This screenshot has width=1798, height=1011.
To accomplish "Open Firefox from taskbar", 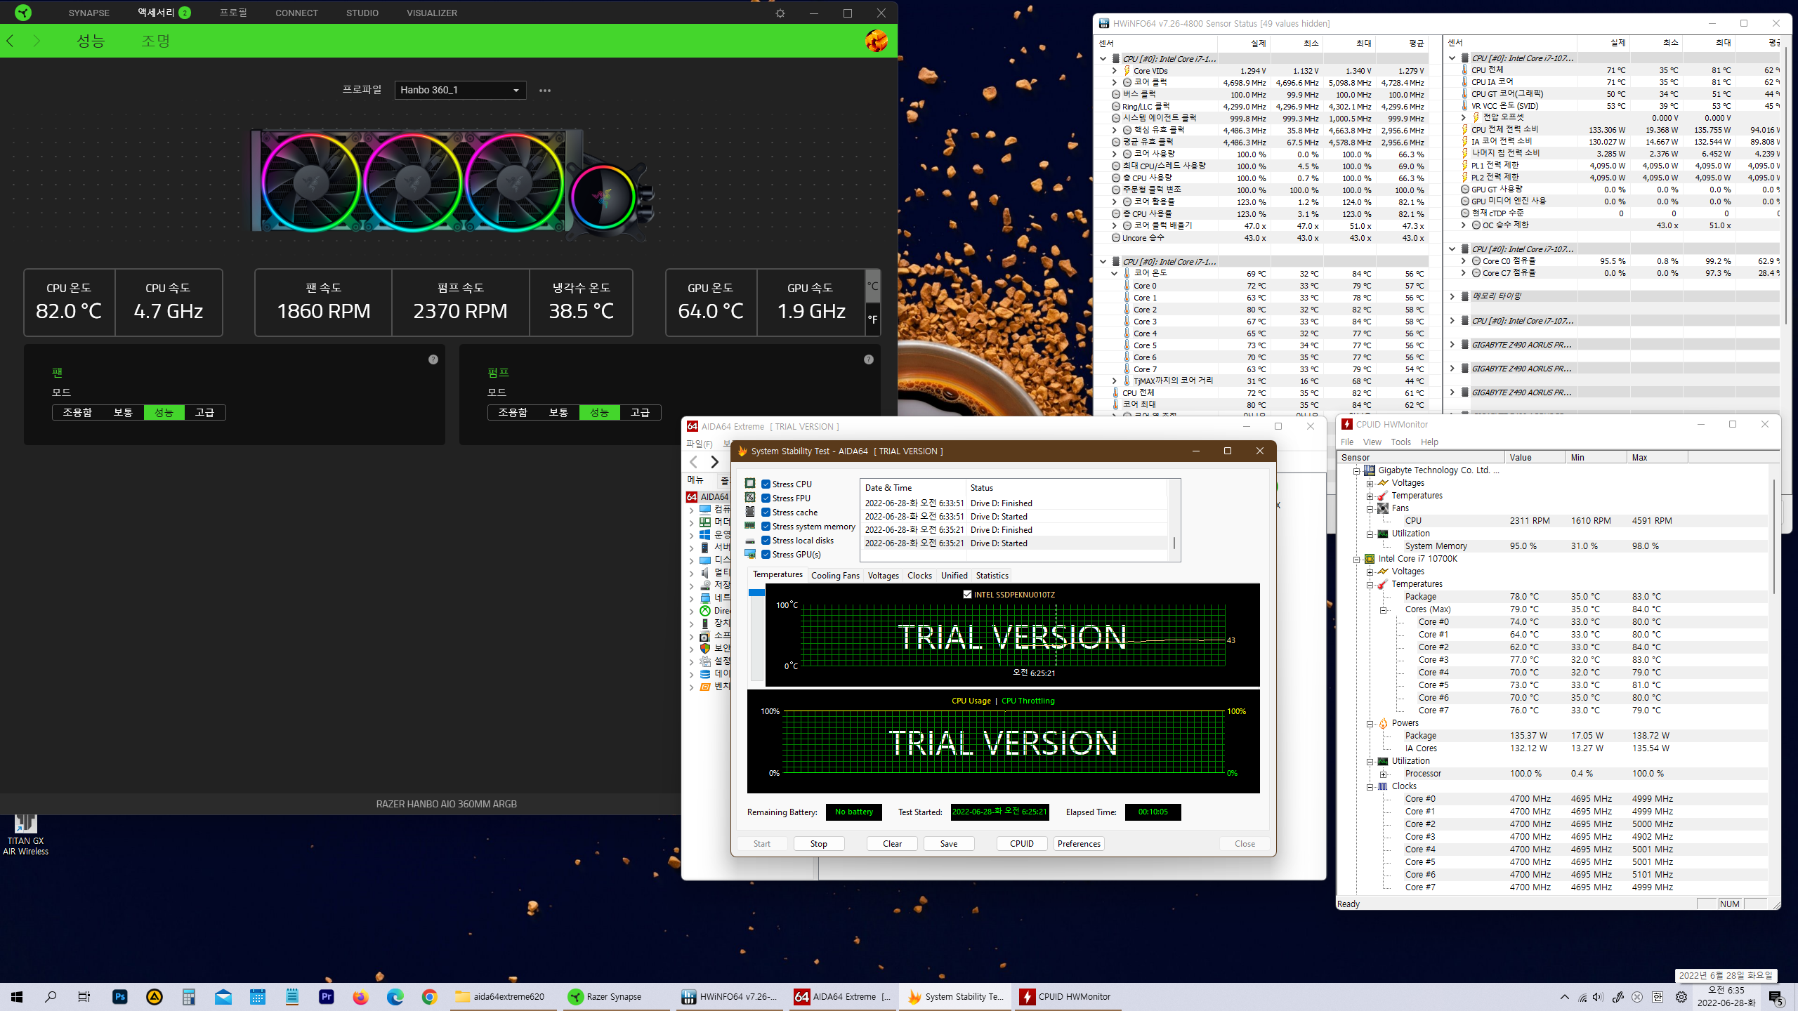I will coord(361,996).
